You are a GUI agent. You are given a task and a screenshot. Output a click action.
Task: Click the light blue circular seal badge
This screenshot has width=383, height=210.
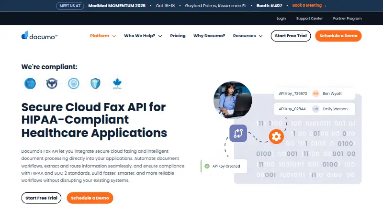(74, 84)
